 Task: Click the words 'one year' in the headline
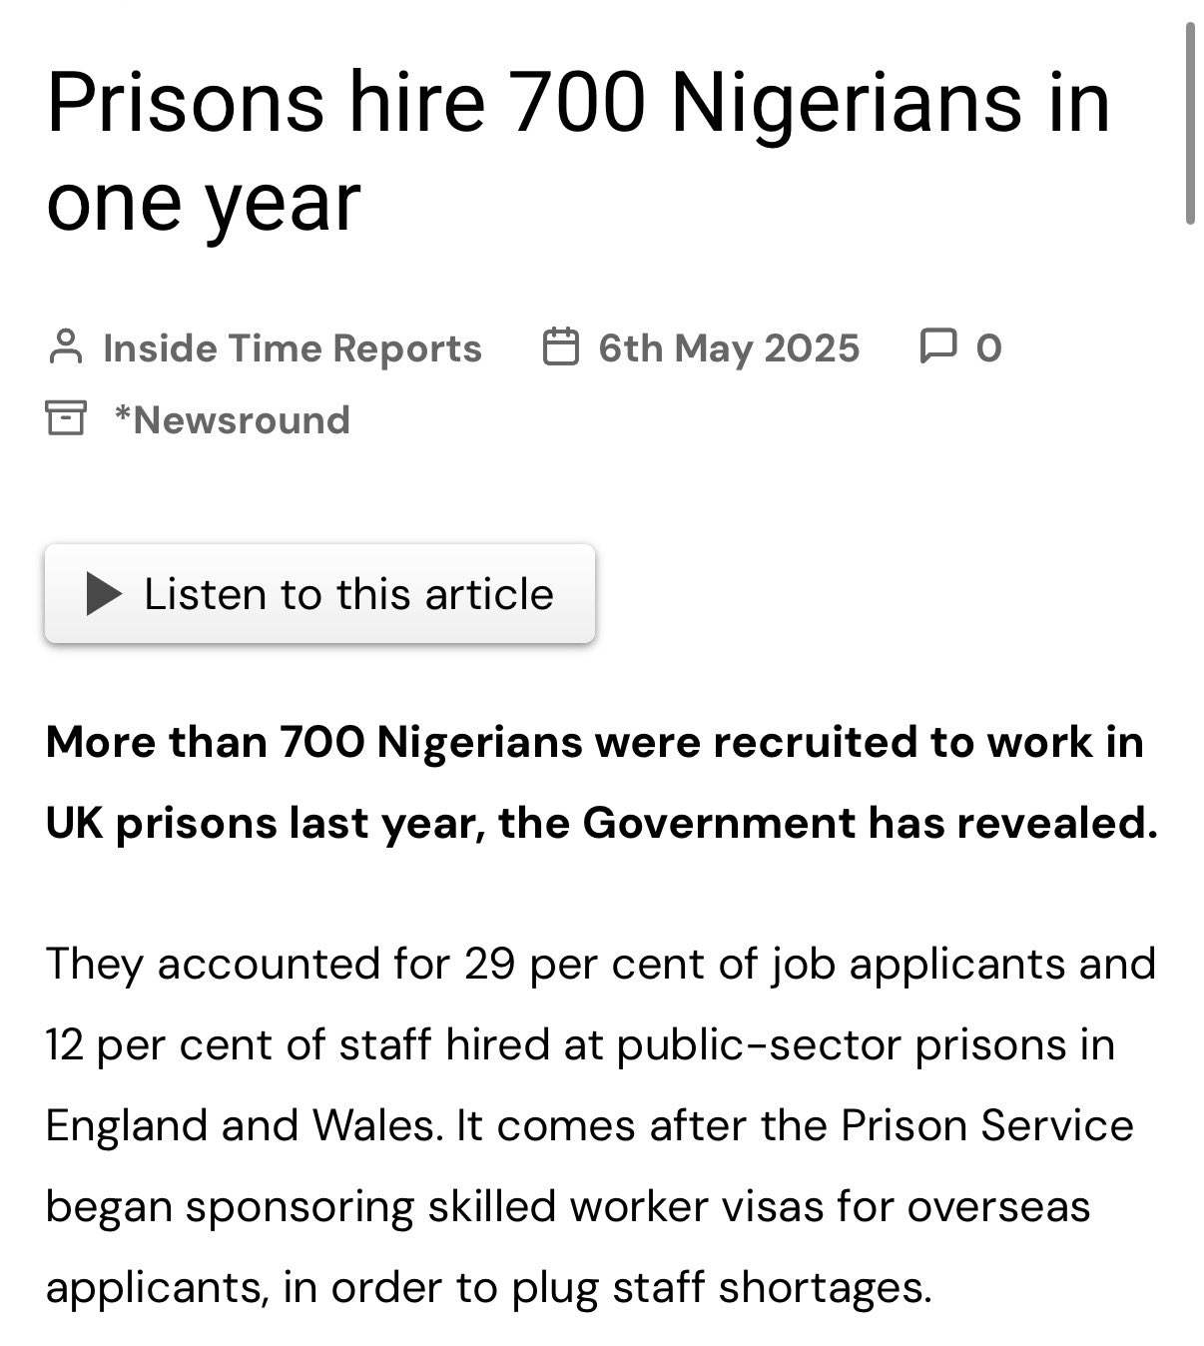pyautogui.click(x=203, y=203)
